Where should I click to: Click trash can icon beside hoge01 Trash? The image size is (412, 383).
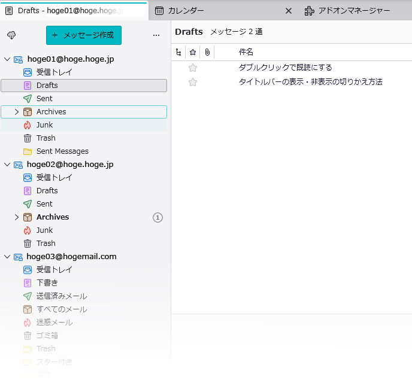point(28,138)
